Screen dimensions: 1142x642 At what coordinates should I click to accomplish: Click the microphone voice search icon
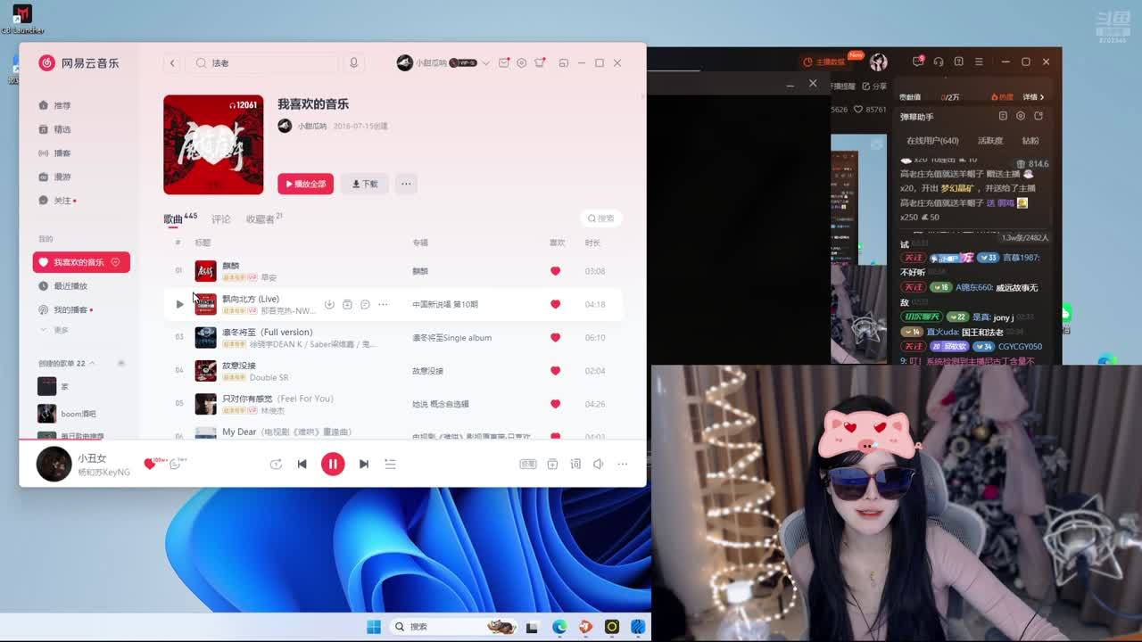[353, 63]
